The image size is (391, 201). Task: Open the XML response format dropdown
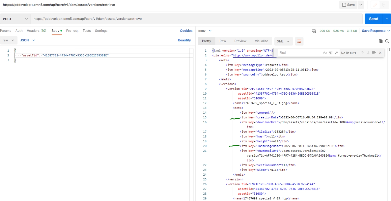[283, 41]
